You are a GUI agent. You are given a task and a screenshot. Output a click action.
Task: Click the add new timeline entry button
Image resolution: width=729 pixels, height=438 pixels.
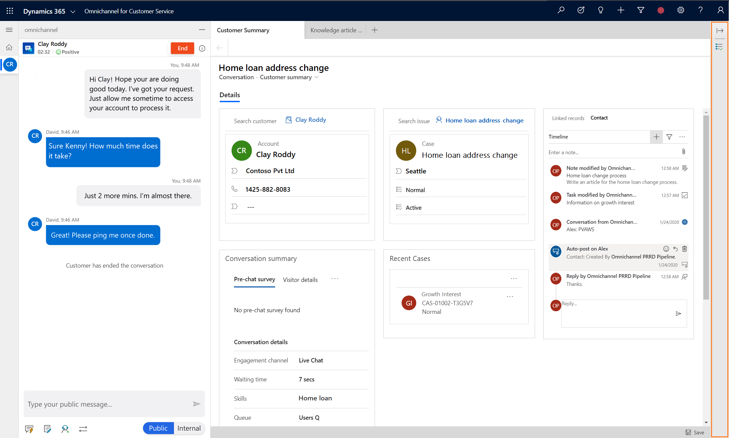coord(656,136)
